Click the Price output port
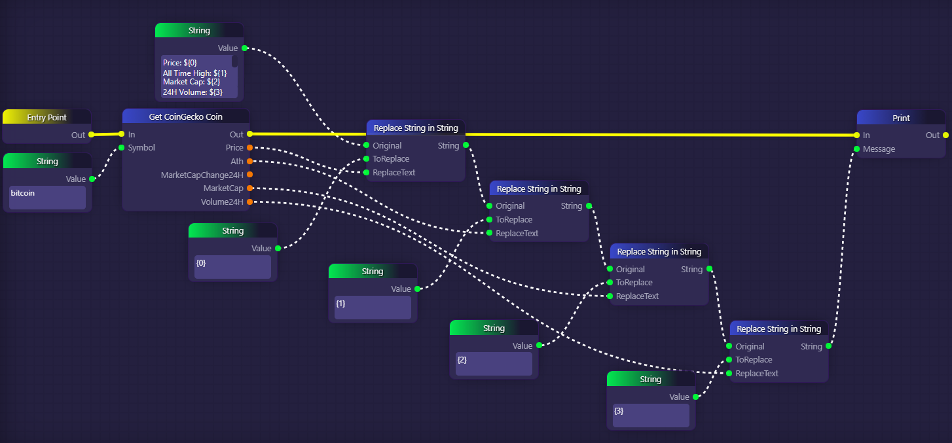This screenshot has height=443, width=952. click(x=249, y=148)
